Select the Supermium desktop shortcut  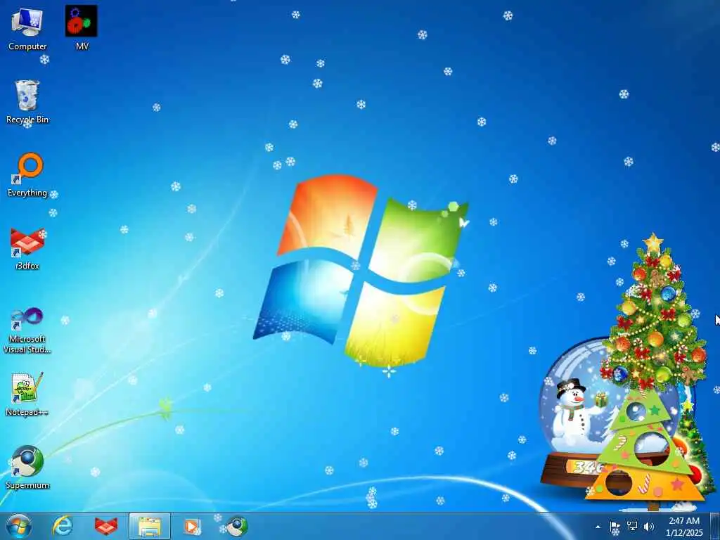click(27, 467)
